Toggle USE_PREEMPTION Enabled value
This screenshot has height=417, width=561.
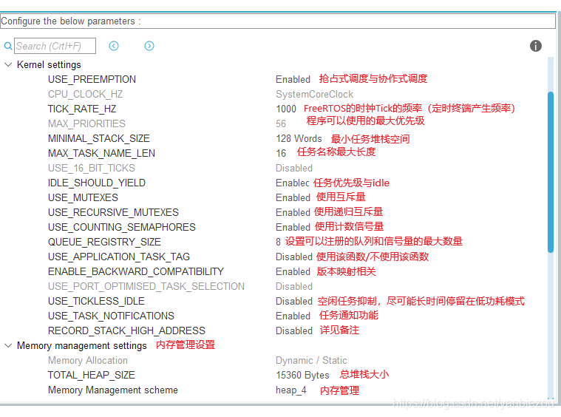[x=293, y=79]
